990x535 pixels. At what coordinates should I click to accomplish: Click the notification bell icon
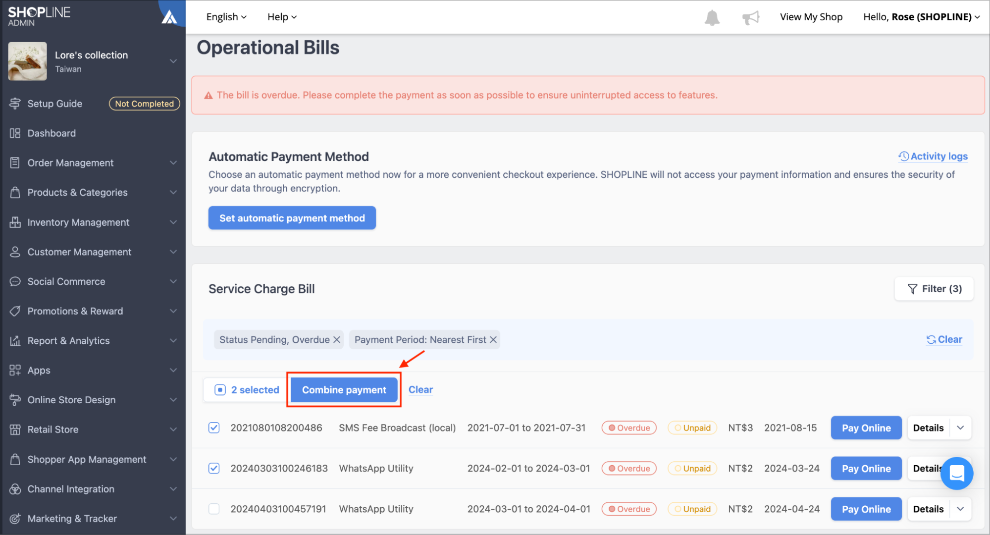pyautogui.click(x=712, y=17)
